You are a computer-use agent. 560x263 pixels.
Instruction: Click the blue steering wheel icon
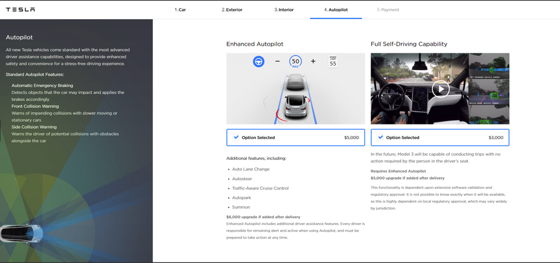(259, 61)
